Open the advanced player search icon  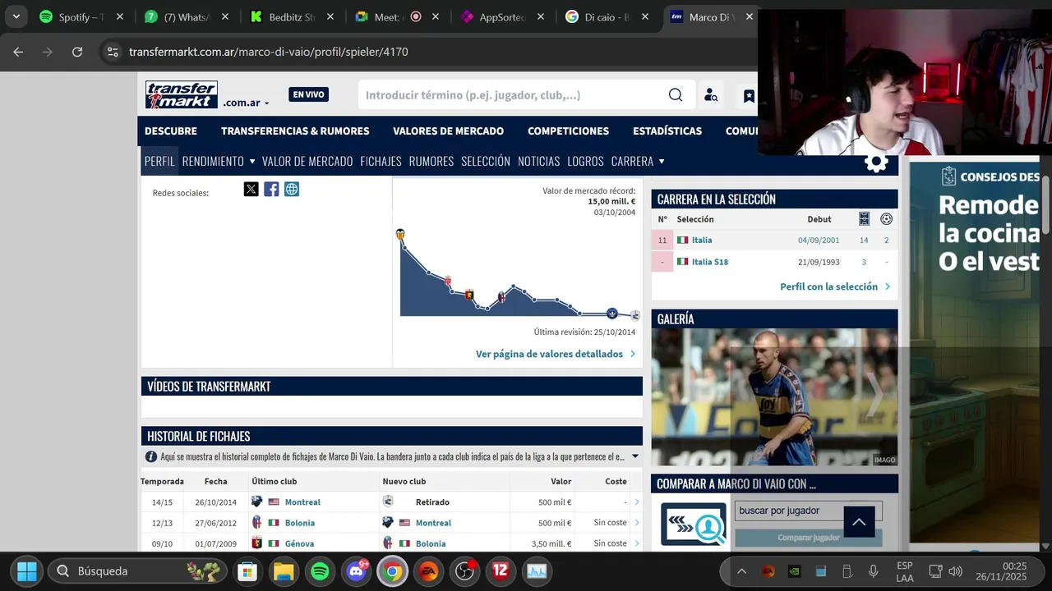point(711,95)
